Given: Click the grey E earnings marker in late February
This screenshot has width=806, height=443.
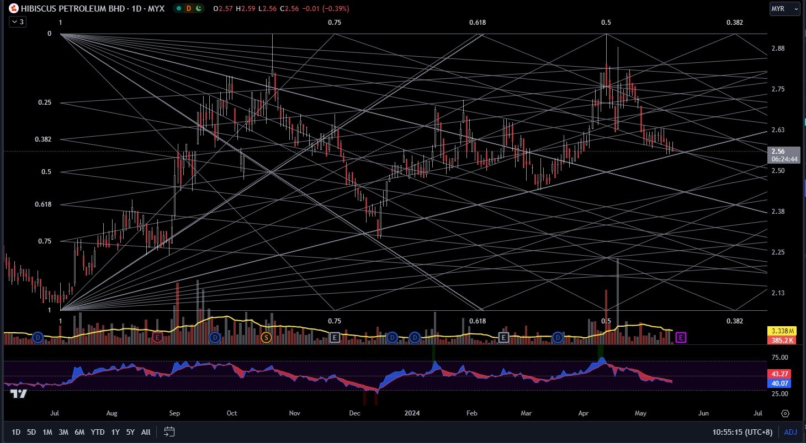Looking at the screenshot, I should click(x=503, y=337).
